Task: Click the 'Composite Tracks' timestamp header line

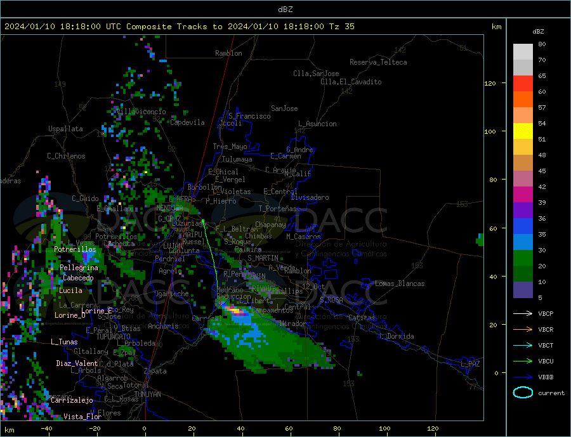Action: tap(179, 27)
